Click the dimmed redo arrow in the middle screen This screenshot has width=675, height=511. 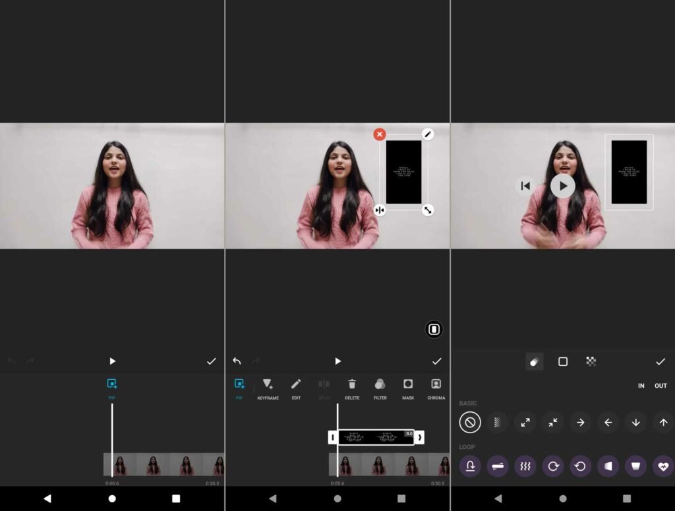256,361
